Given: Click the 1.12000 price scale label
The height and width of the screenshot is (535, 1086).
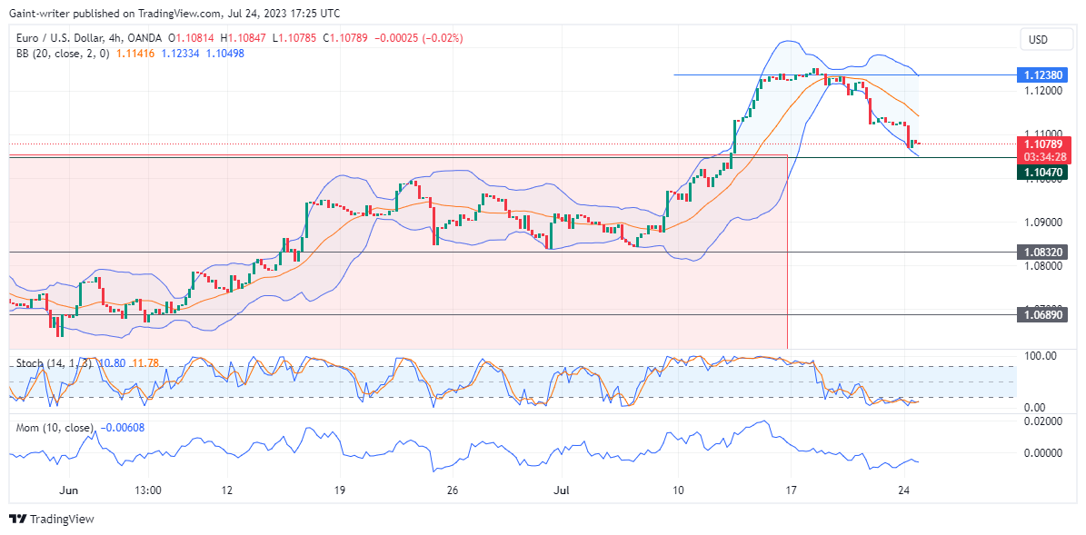Looking at the screenshot, I should (x=1041, y=91).
